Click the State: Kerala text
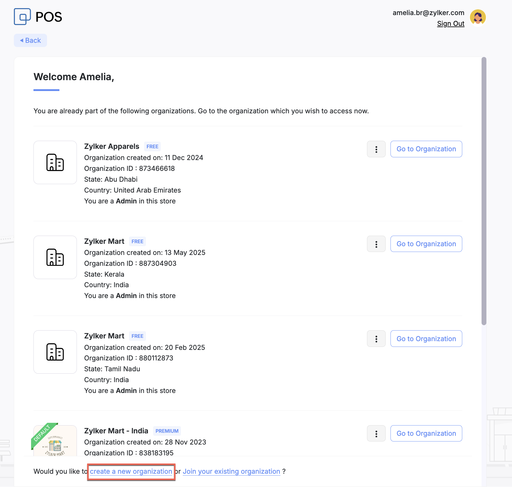 (x=104, y=274)
